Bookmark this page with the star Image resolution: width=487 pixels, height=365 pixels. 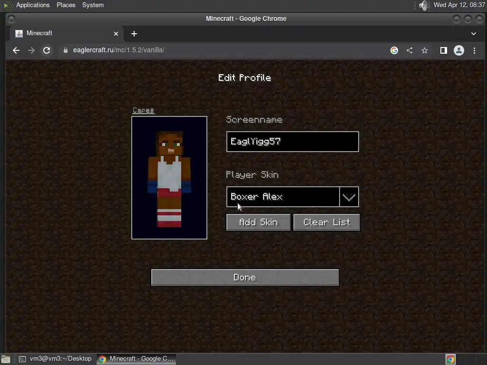pyautogui.click(x=425, y=50)
